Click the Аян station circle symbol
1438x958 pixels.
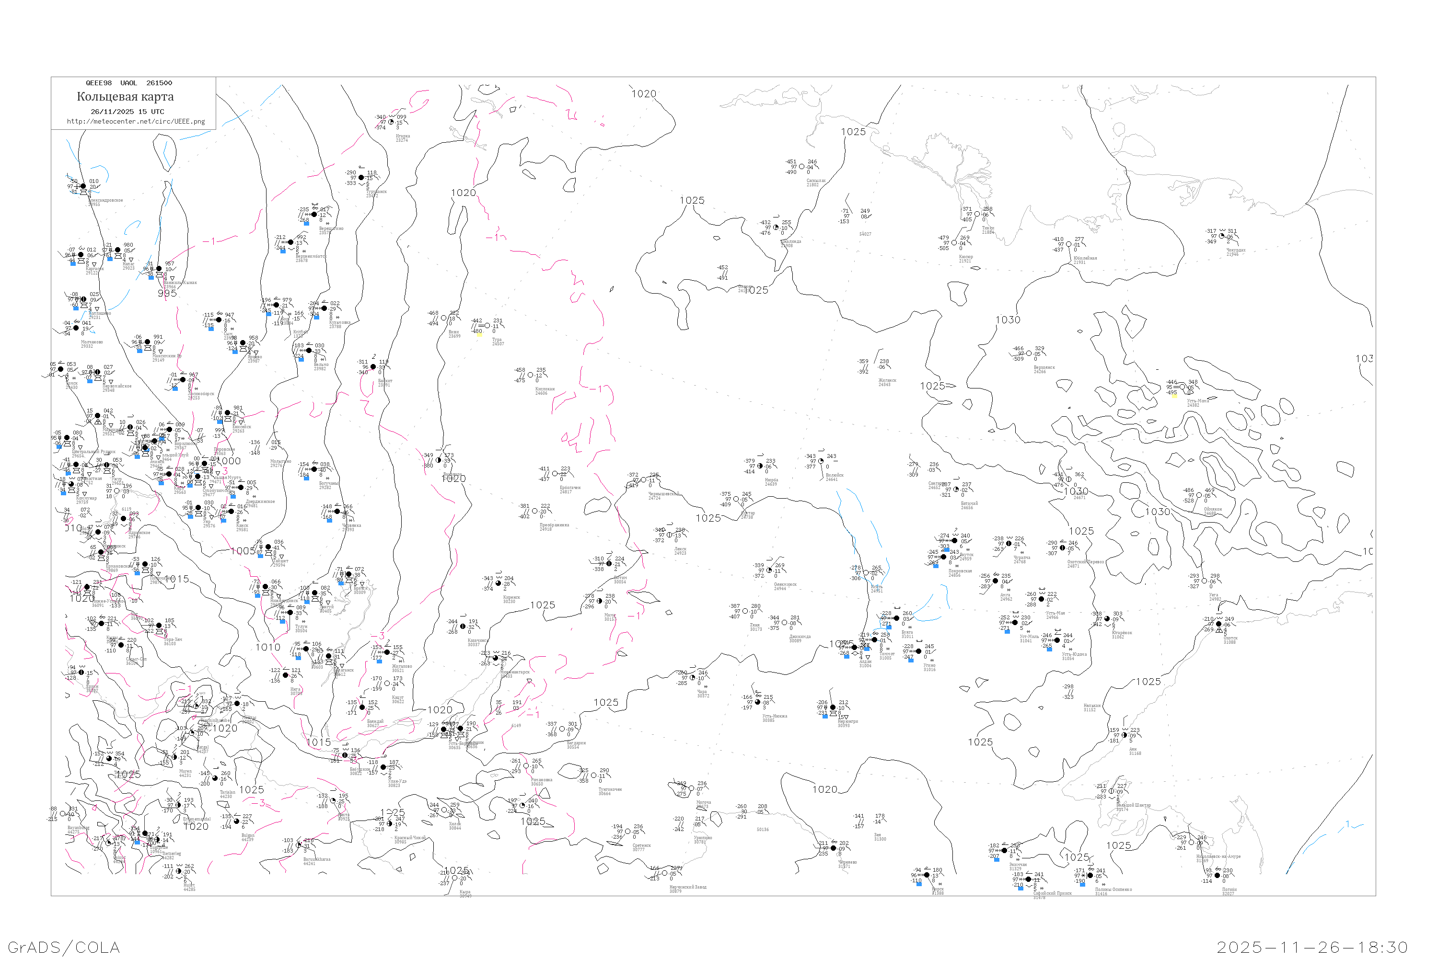pos(1125,735)
